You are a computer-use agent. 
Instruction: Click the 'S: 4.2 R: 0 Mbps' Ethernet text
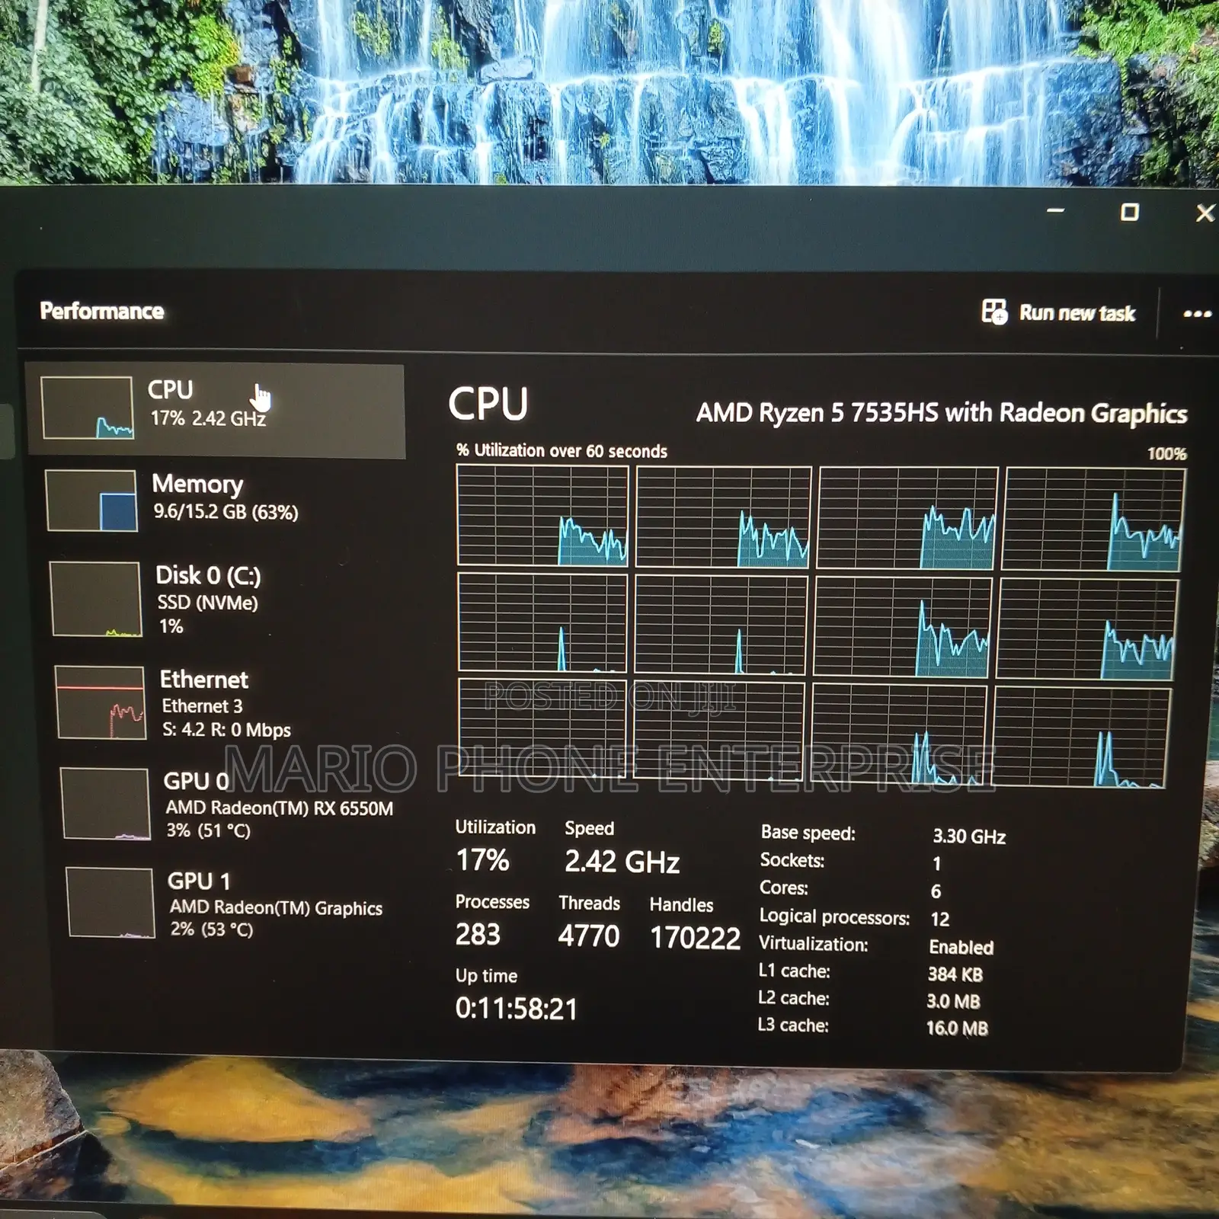(226, 730)
